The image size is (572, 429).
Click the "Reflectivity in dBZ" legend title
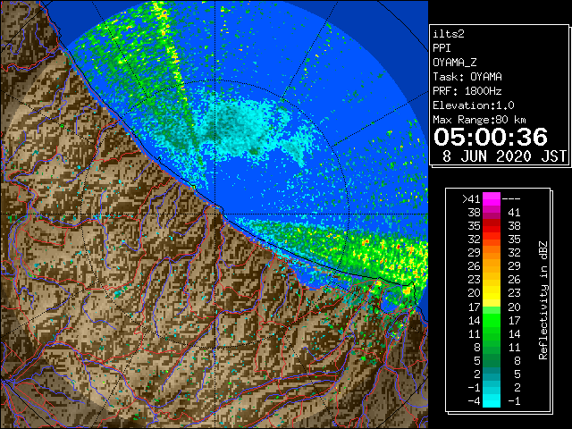point(543,300)
